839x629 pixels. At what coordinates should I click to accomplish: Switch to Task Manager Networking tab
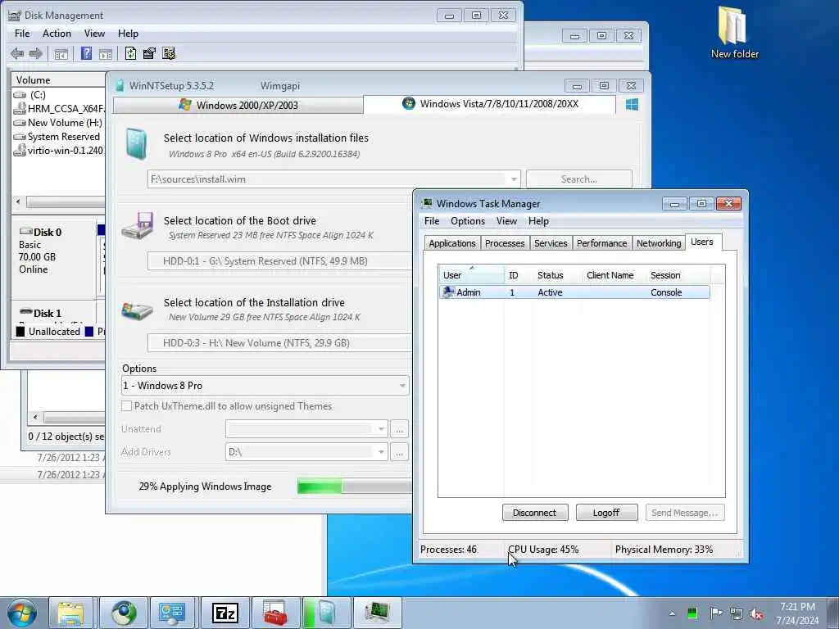click(659, 243)
